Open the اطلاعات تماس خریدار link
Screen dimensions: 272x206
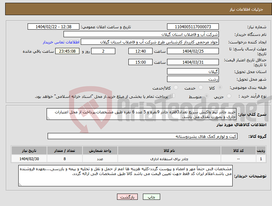61,42
